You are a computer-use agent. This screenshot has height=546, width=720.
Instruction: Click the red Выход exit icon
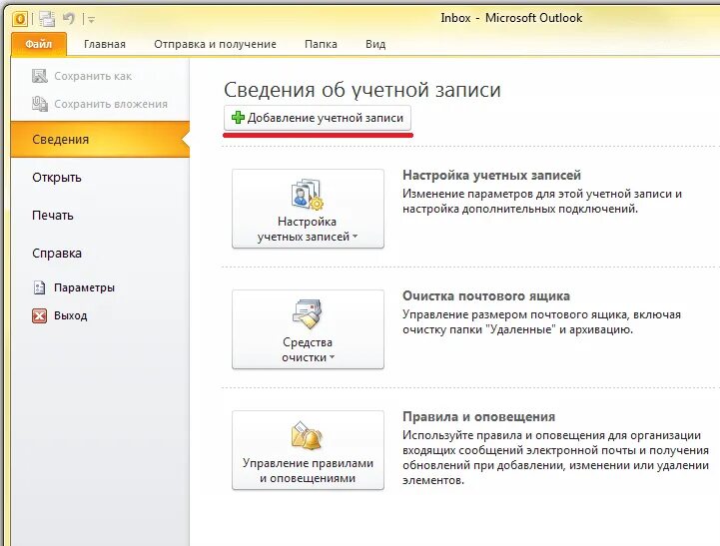40,315
